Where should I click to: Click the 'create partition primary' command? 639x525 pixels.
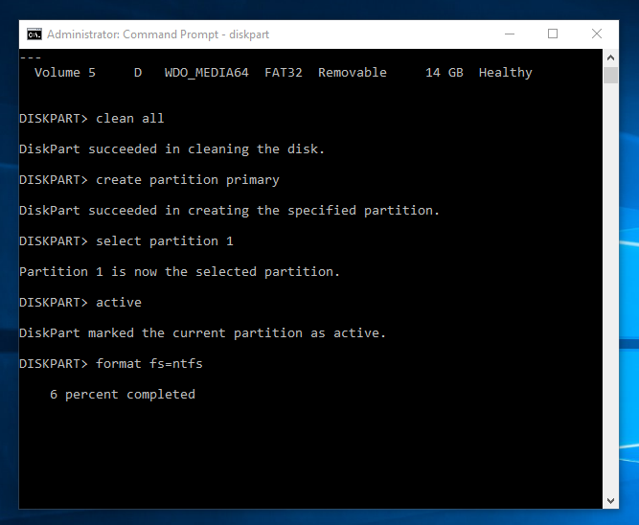coord(188,180)
